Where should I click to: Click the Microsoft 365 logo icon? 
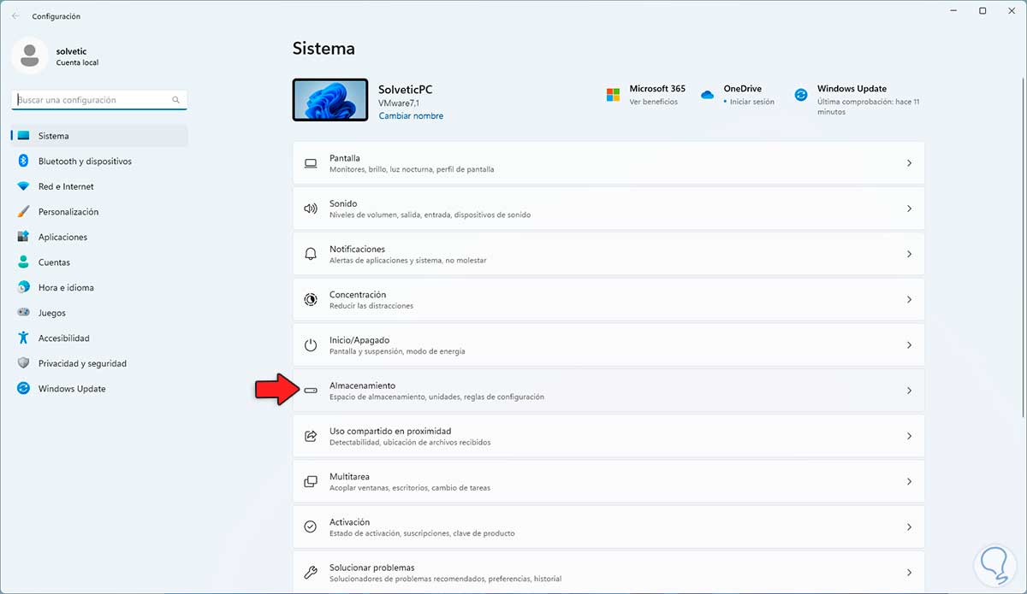[613, 95]
